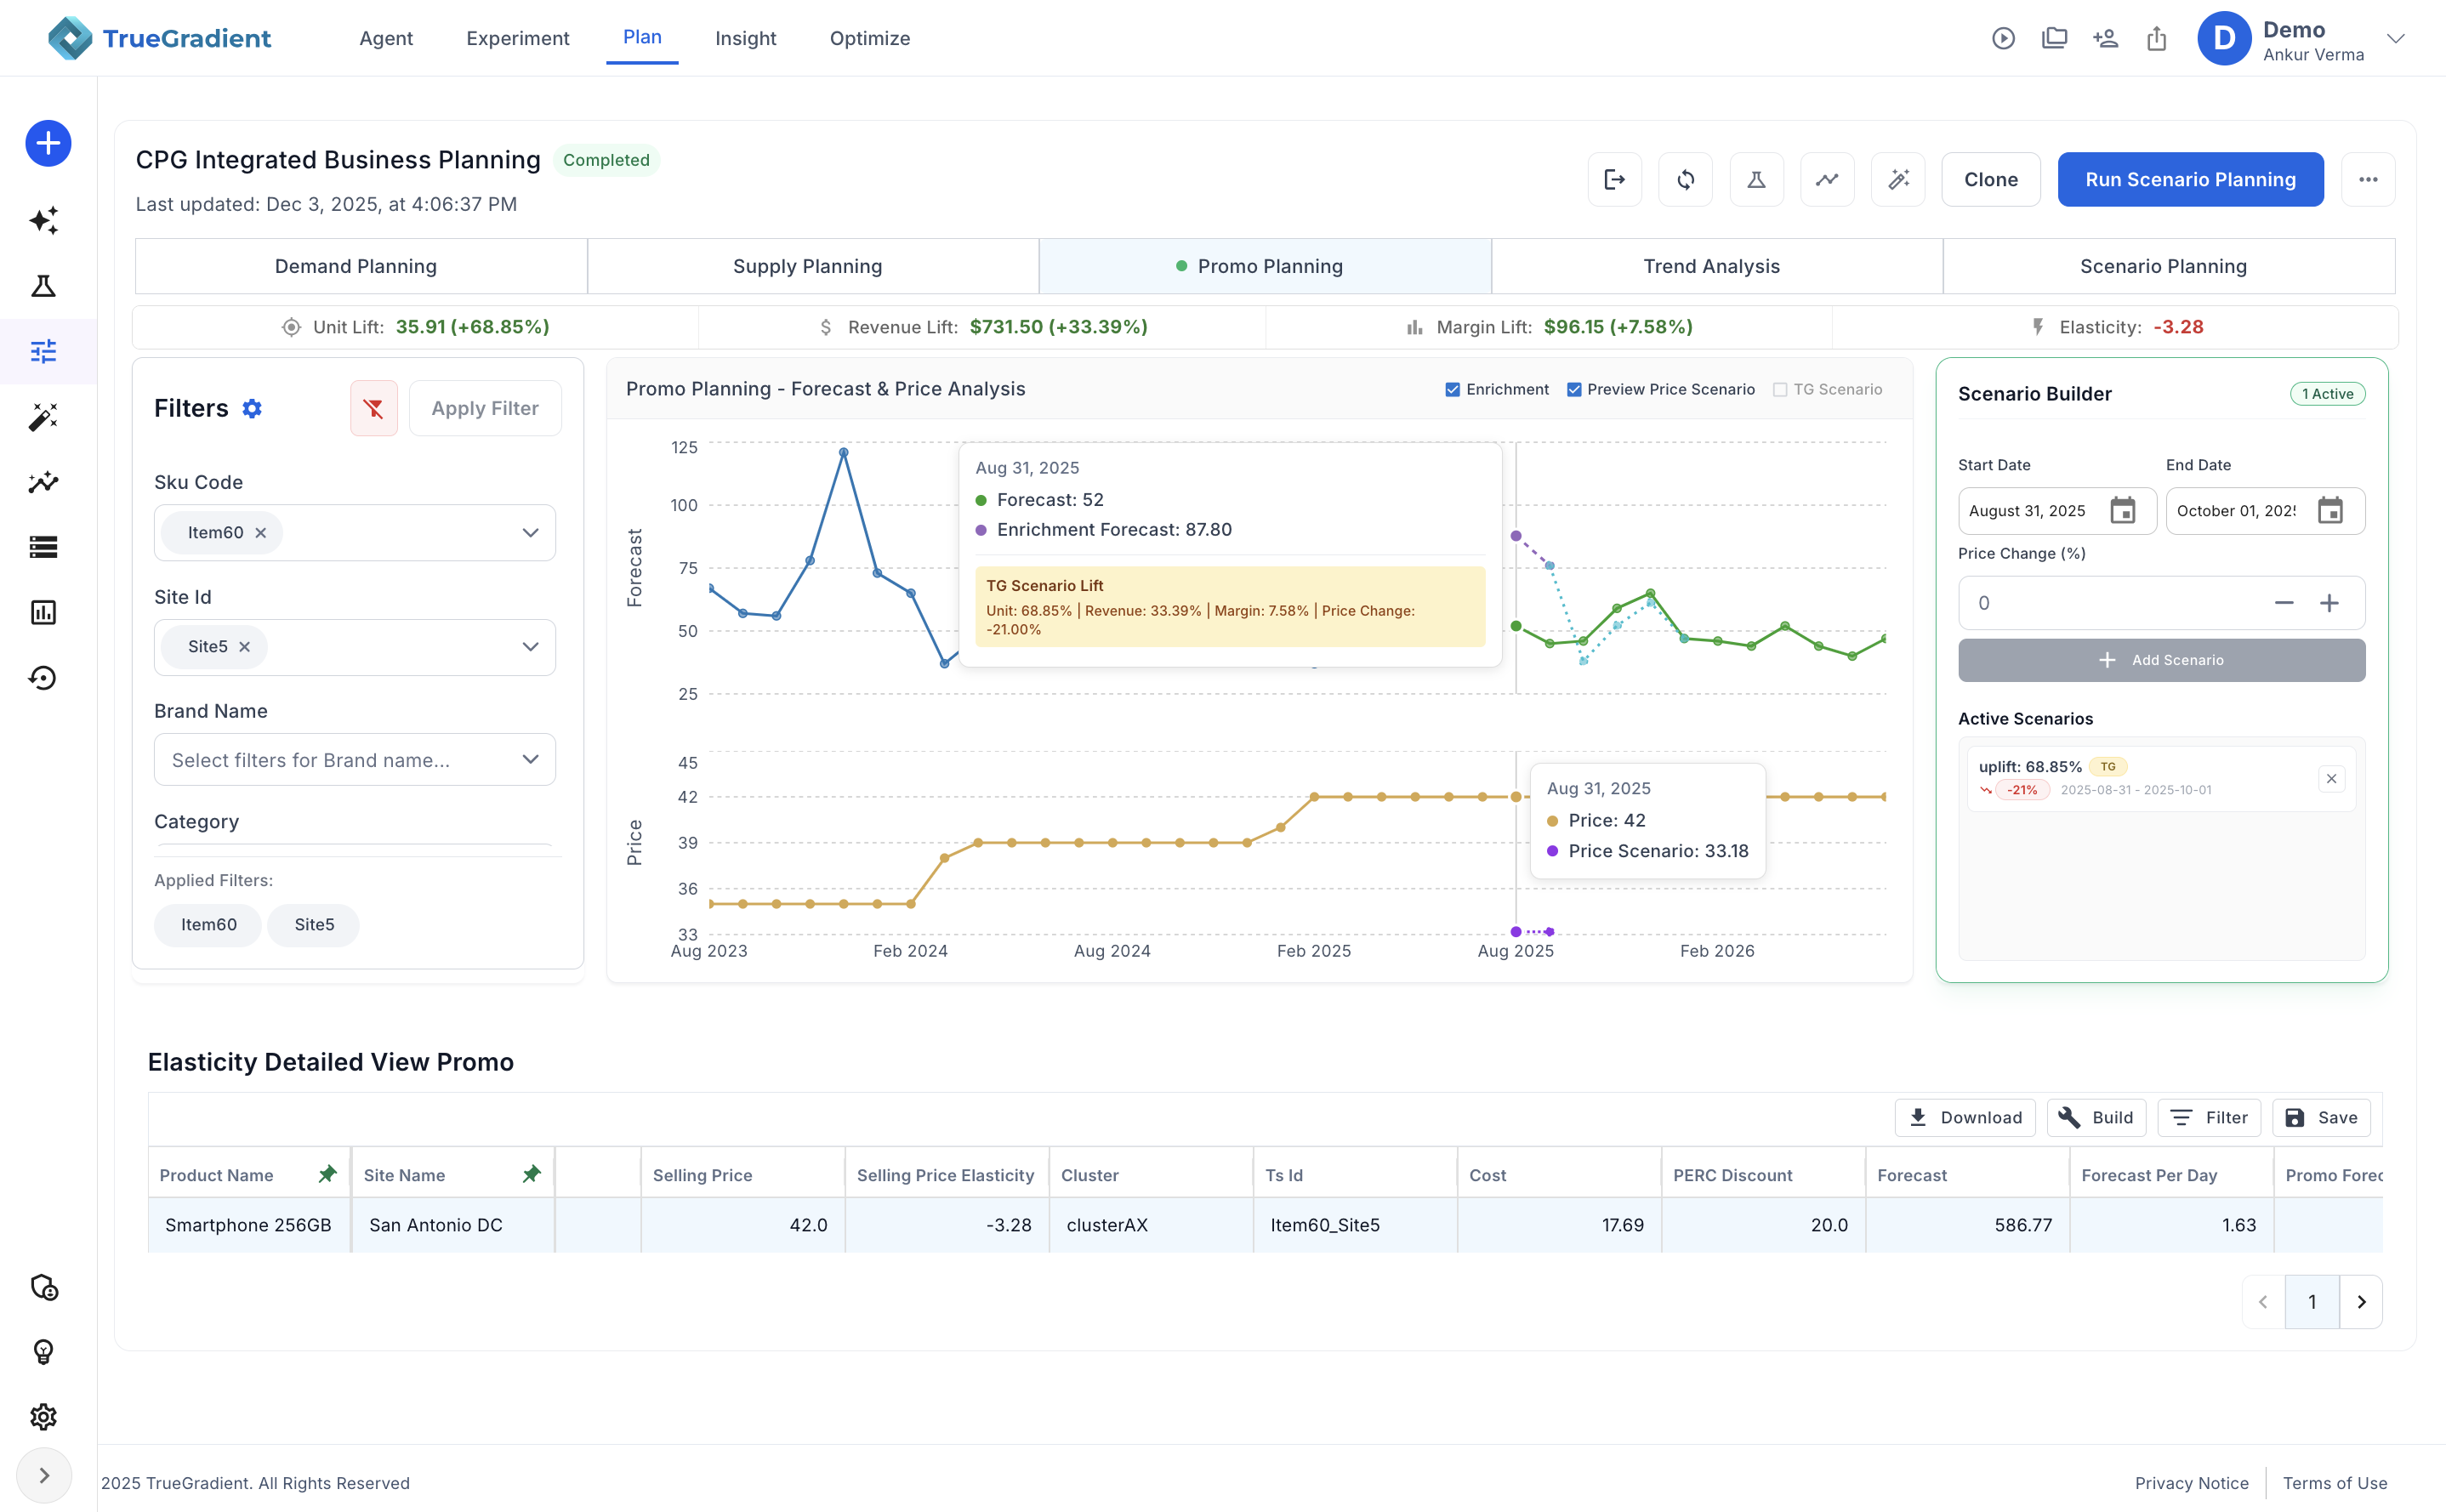Open the Start Date calendar icon
Viewport: 2446px width, 1512px height.
[x=2122, y=511]
